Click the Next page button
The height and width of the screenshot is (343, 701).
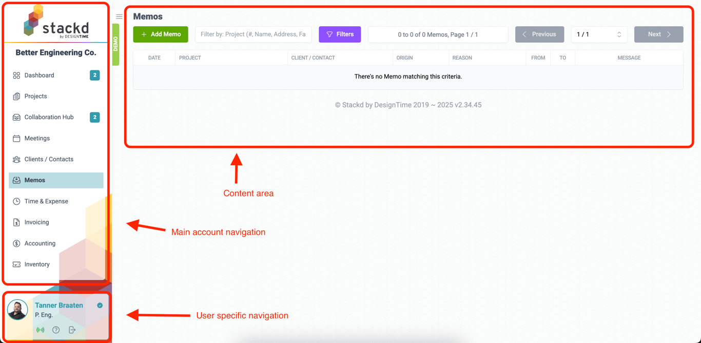click(x=658, y=34)
